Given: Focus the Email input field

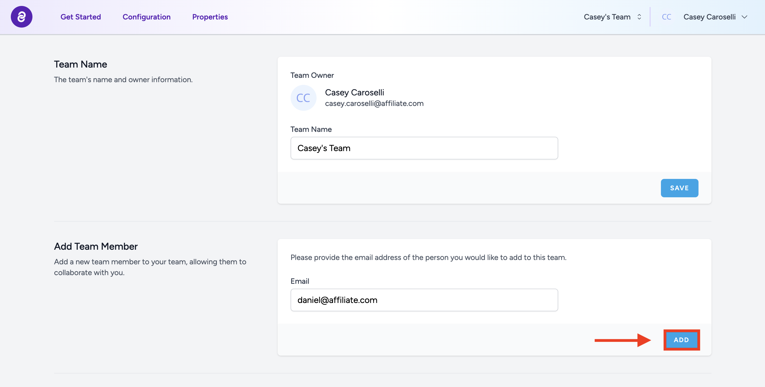Looking at the screenshot, I should 424,300.
